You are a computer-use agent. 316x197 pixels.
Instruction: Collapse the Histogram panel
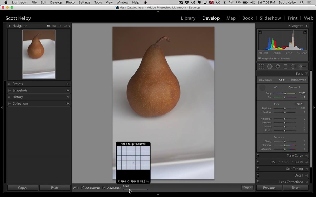pyautogui.click(x=307, y=26)
